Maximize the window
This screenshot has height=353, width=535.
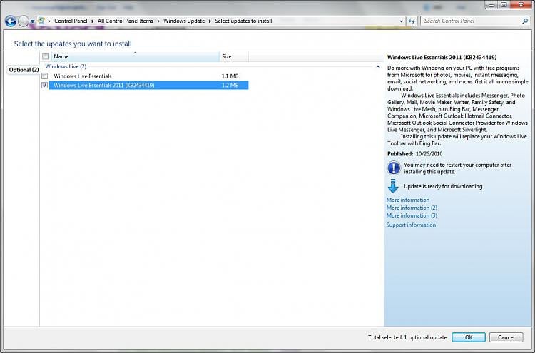504,5
